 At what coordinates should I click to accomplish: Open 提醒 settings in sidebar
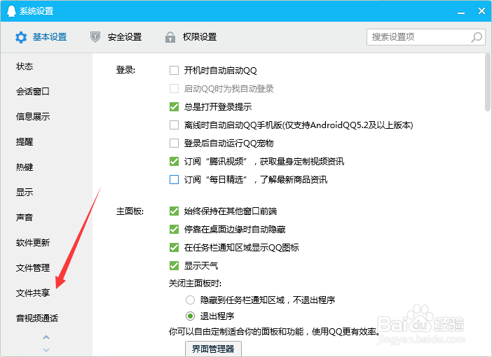[25, 141]
